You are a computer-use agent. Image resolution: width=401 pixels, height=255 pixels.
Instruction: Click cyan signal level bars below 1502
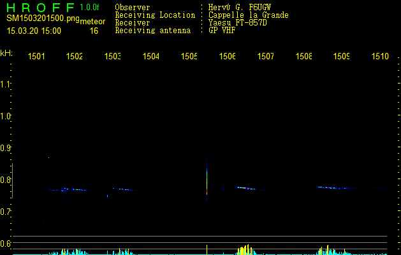pos(69,251)
